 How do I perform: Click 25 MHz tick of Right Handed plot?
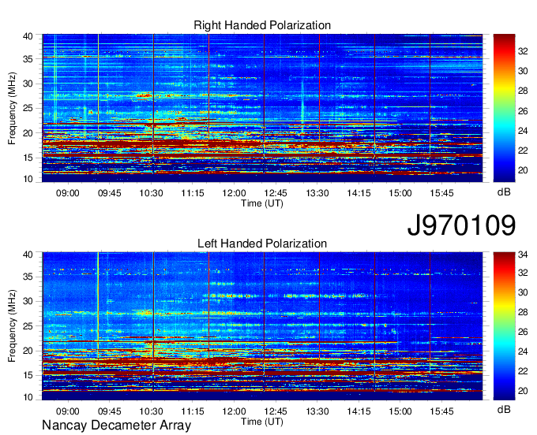(28, 108)
